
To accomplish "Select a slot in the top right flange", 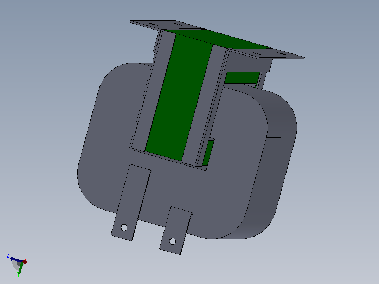I will [x=257, y=53].
